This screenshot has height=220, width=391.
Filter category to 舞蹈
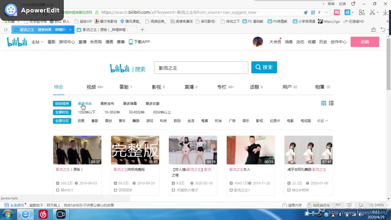tap(136, 121)
